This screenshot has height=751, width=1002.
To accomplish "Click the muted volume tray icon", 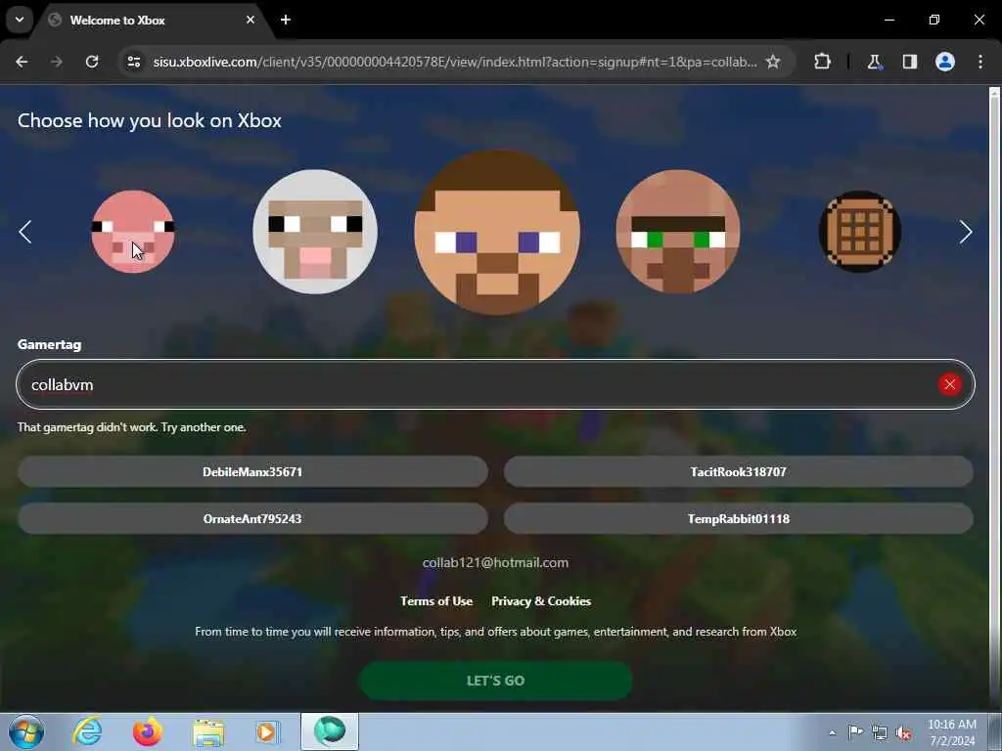I will pyautogui.click(x=903, y=732).
